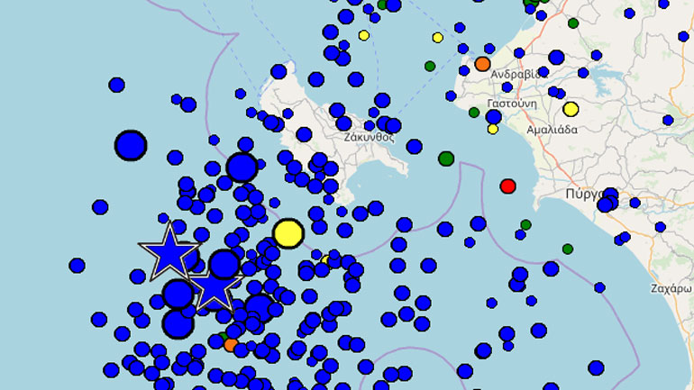
Task: Click the small yellow marker below Γαστούνη
Action: pos(493,129)
